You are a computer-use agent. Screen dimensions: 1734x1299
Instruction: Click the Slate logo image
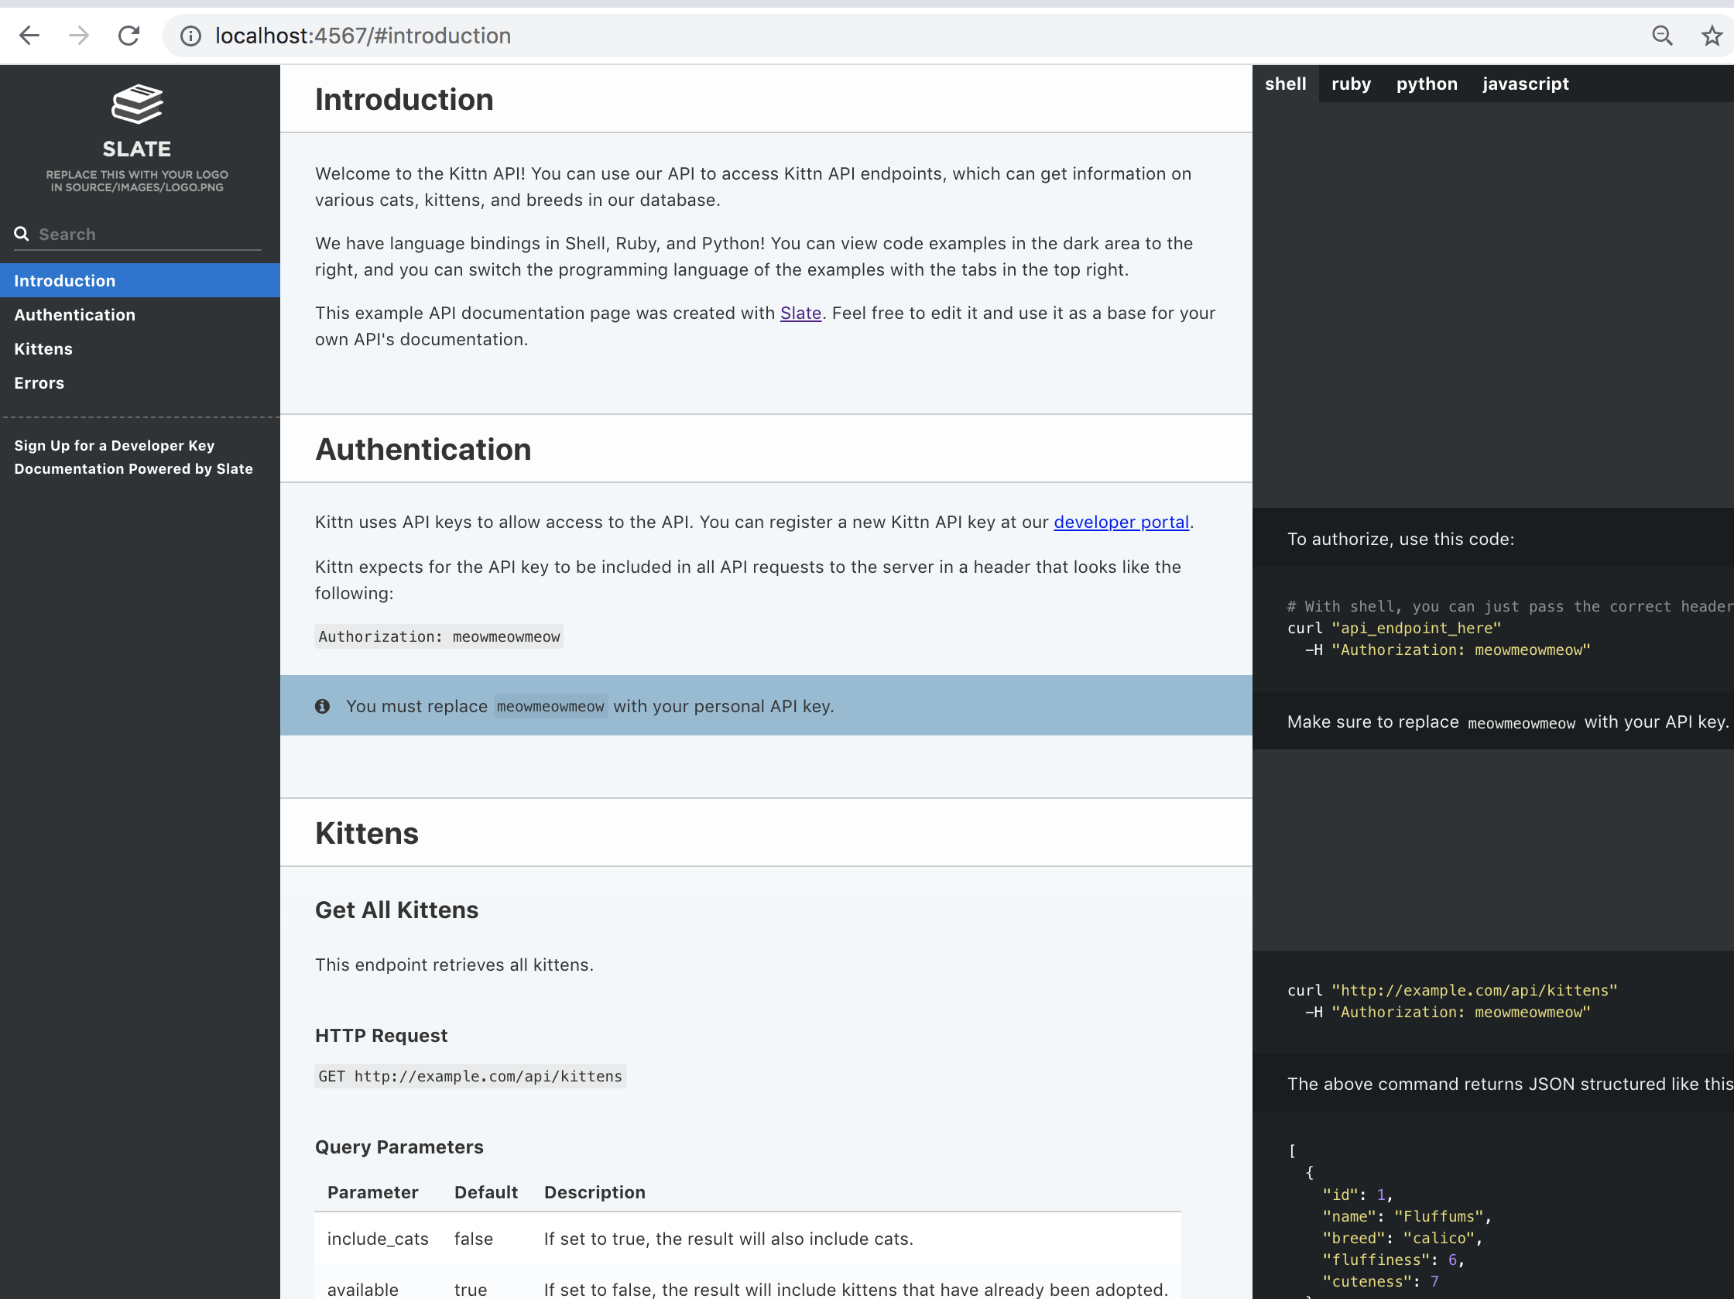click(x=137, y=137)
